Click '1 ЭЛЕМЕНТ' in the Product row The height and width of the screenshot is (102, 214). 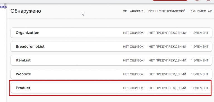click(x=200, y=88)
